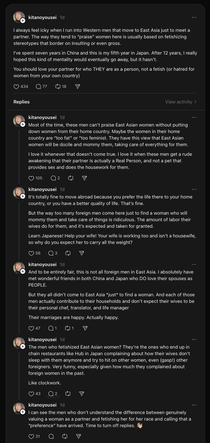
Task: Open three-dot menu on the last reply
Action: pos(194,405)
